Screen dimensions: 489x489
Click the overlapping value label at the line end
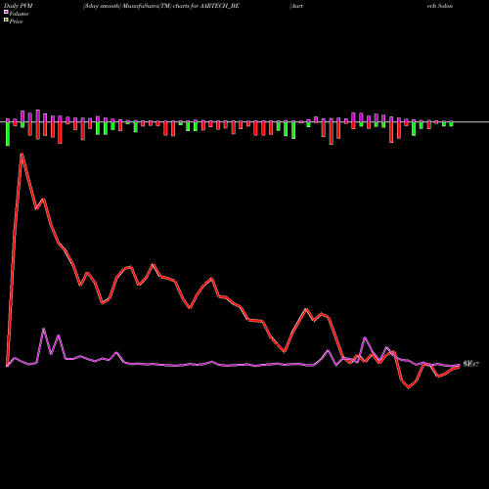click(x=471, y=364)
